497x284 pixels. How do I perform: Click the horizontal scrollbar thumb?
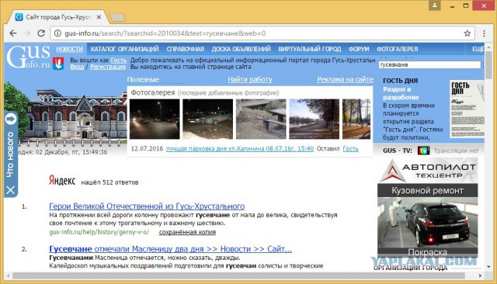pos(238,275)
